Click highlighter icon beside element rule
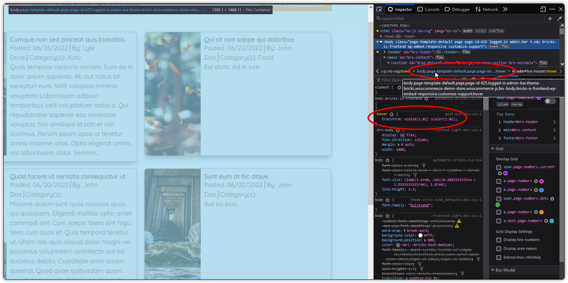This screenshot has width=568, height=283. coord(399,87)
